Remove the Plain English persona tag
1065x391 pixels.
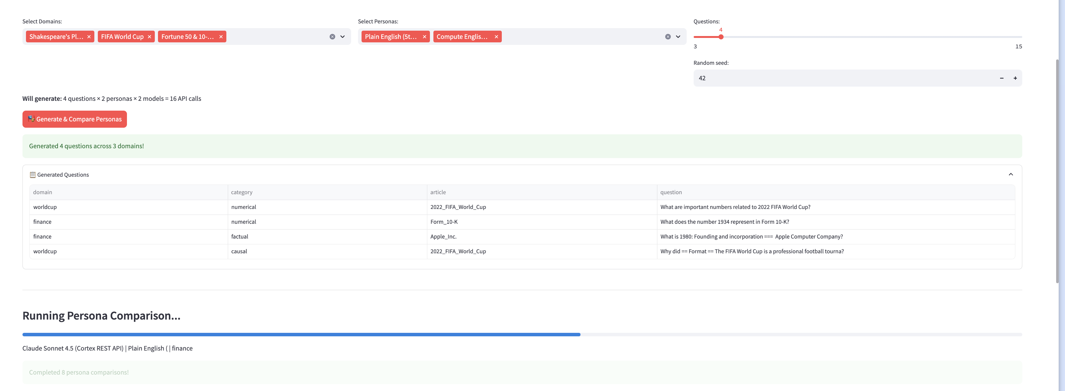pyautogui.click(x=424, y=37)
